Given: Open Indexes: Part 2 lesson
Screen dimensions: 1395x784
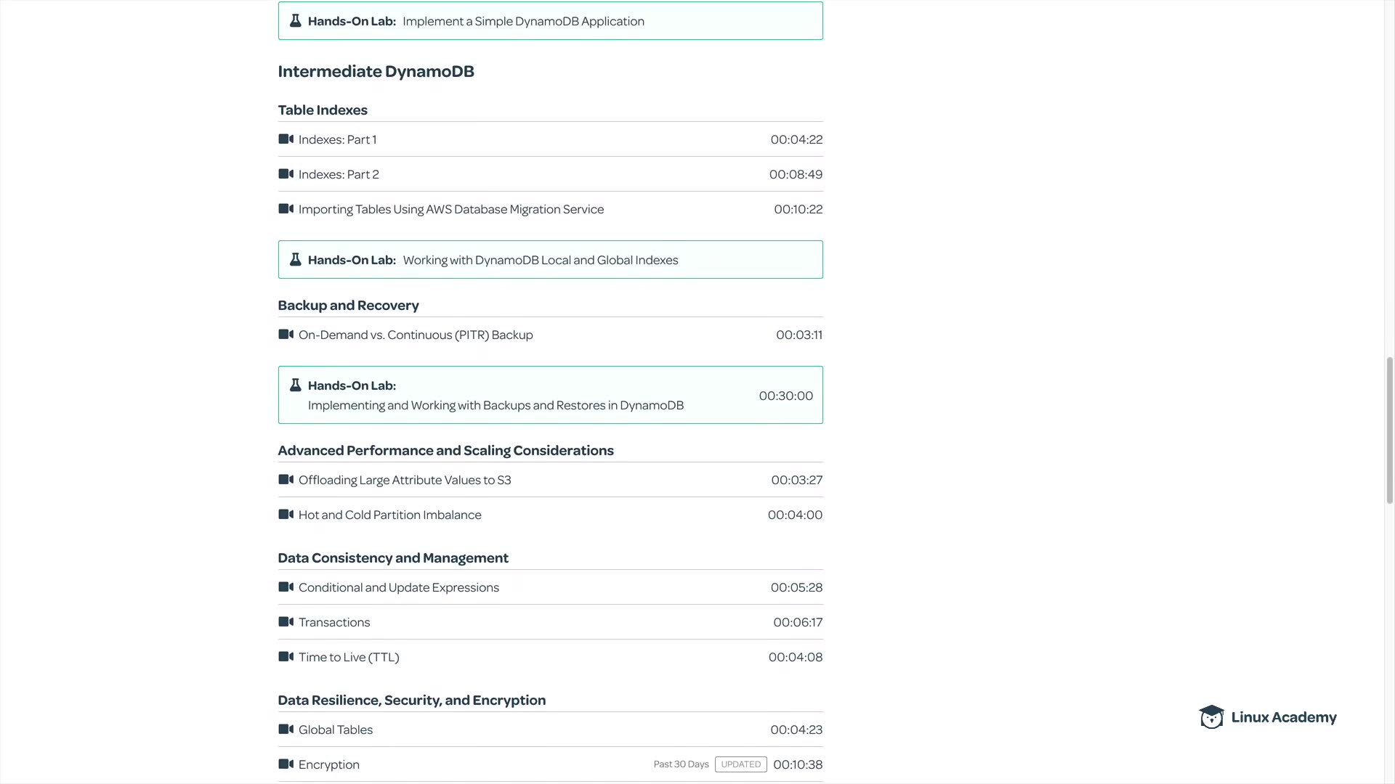Looking at the screenshot, I should pyautogui.click(x=339, y=174).
